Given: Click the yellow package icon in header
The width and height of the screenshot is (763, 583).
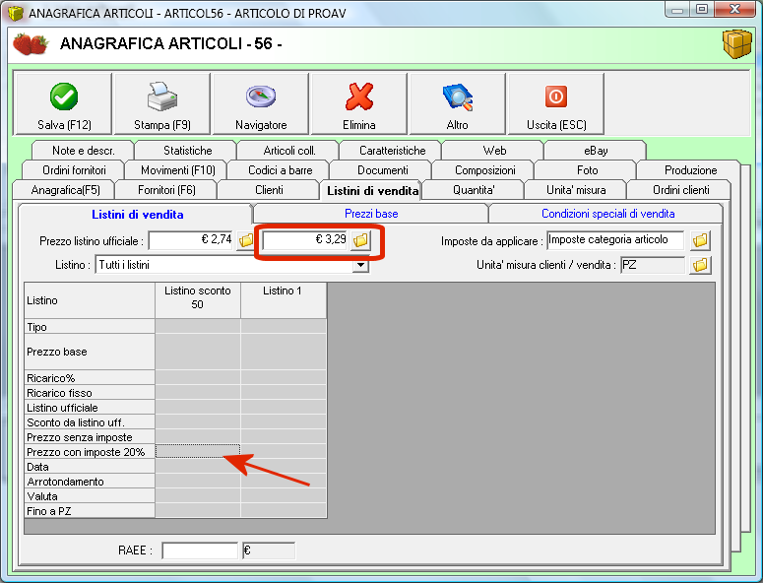Looking at the screenshot, I should coord(736,44).
